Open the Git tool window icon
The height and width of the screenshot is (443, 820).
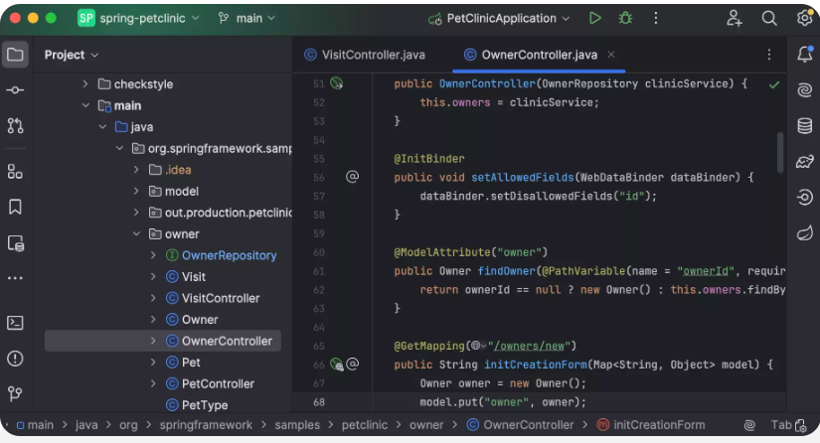click(15, 393)
